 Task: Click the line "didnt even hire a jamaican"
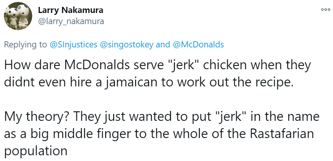pos(149,82)
